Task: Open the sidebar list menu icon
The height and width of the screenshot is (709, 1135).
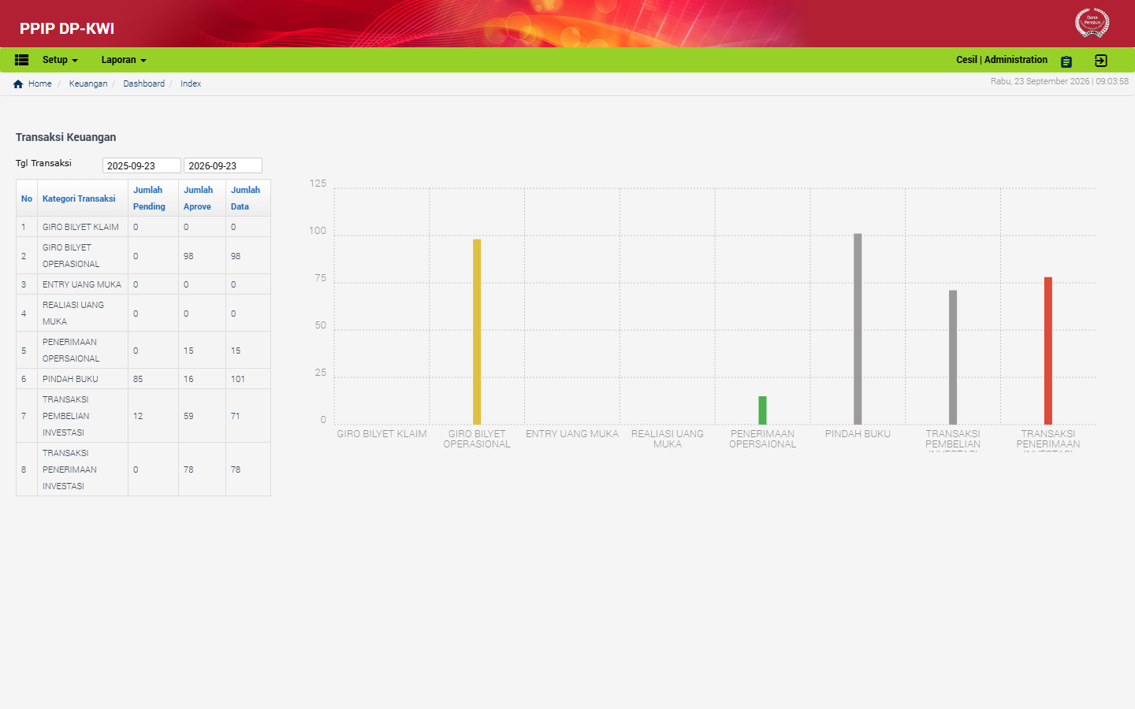Action: 22,60
